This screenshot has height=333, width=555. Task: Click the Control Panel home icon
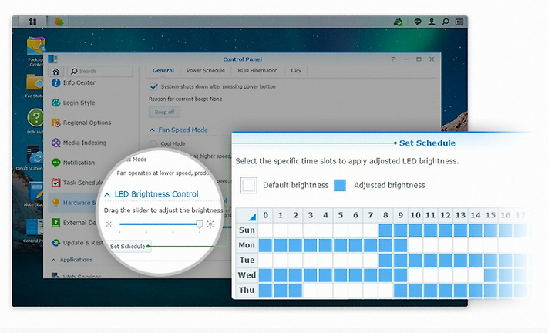click(56, 72)
